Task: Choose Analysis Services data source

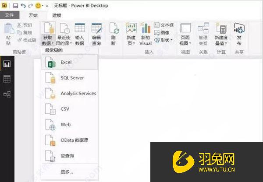Action: (70, 93)
